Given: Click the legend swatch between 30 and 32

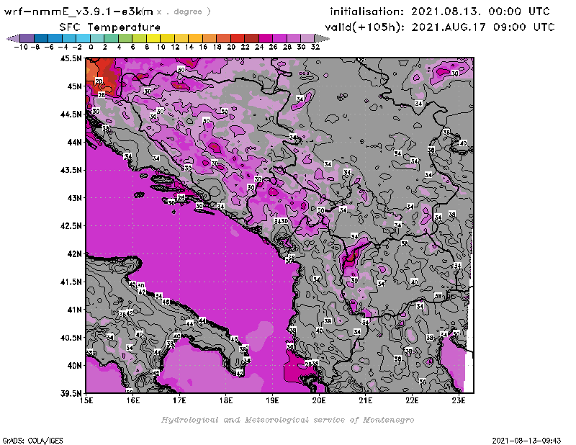Looking at the screenshot, I should 307,38.
